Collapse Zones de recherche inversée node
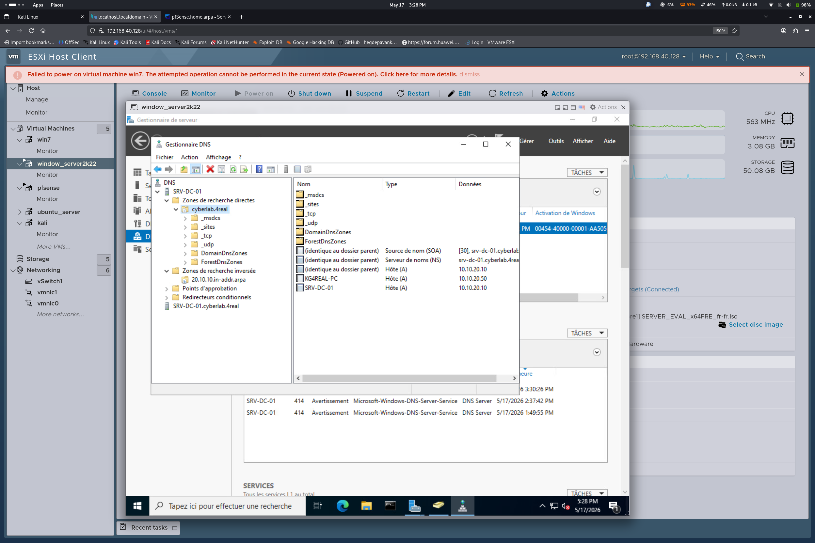This screenshot has height=543, width=815. point(167,271)
